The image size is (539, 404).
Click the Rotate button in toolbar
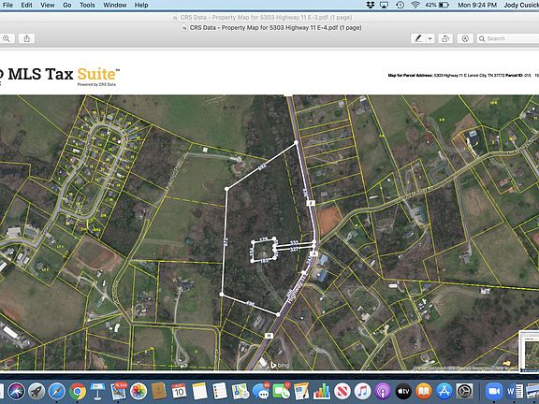(445, 38)
